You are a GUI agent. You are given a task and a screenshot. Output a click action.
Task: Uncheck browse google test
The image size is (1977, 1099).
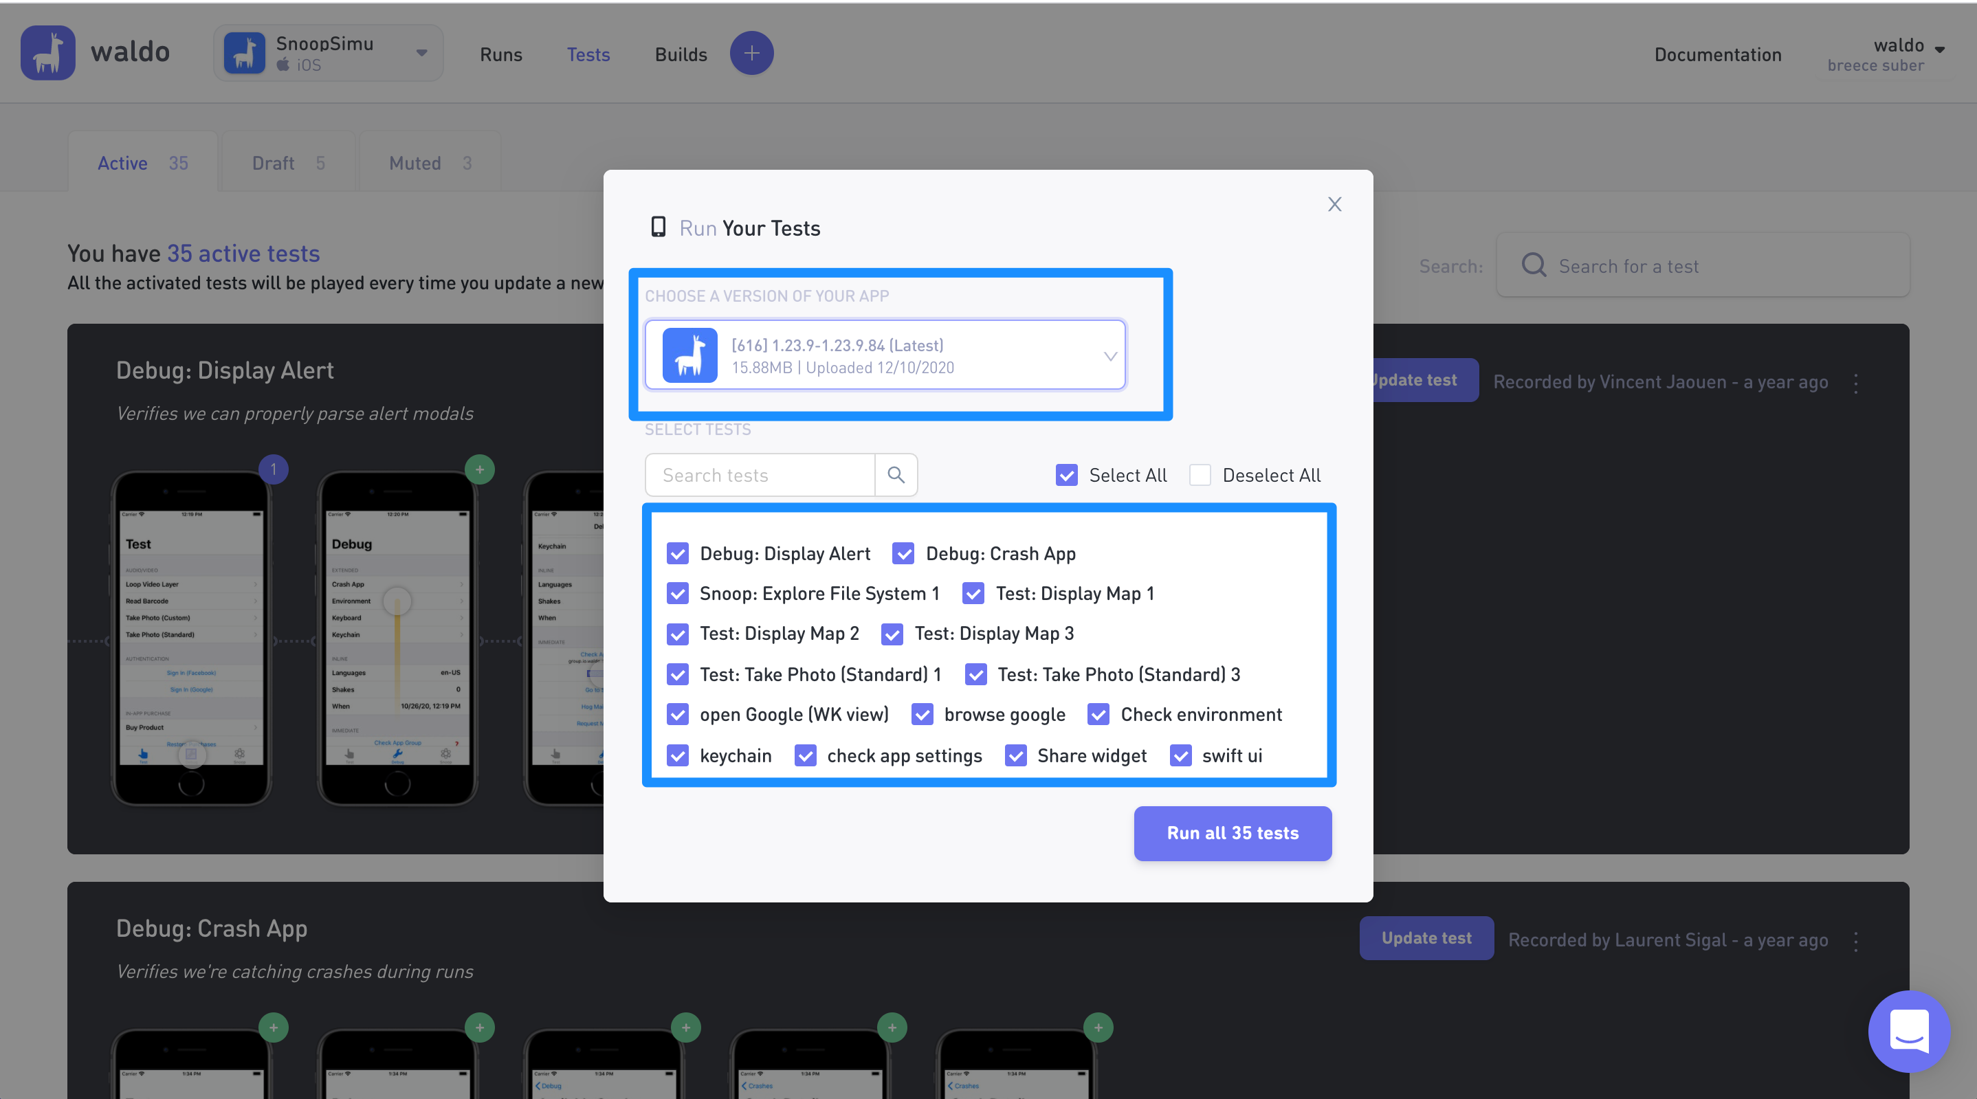point(922,715)
